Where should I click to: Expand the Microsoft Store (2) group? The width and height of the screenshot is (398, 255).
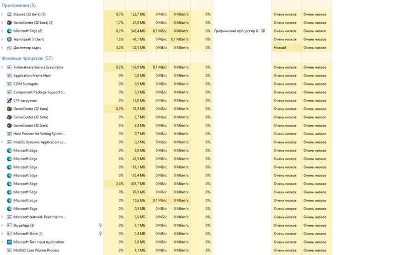(x=2, y=234)
